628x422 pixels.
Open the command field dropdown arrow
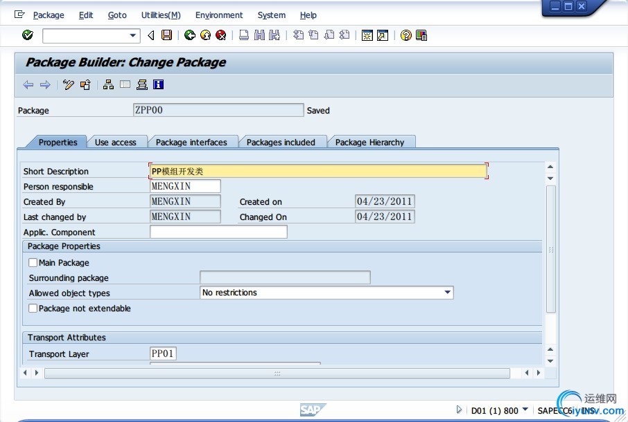[133, 35]
